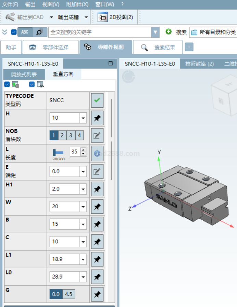Click the pin icon in the W row
237x307 pixels.
[97, 207]
